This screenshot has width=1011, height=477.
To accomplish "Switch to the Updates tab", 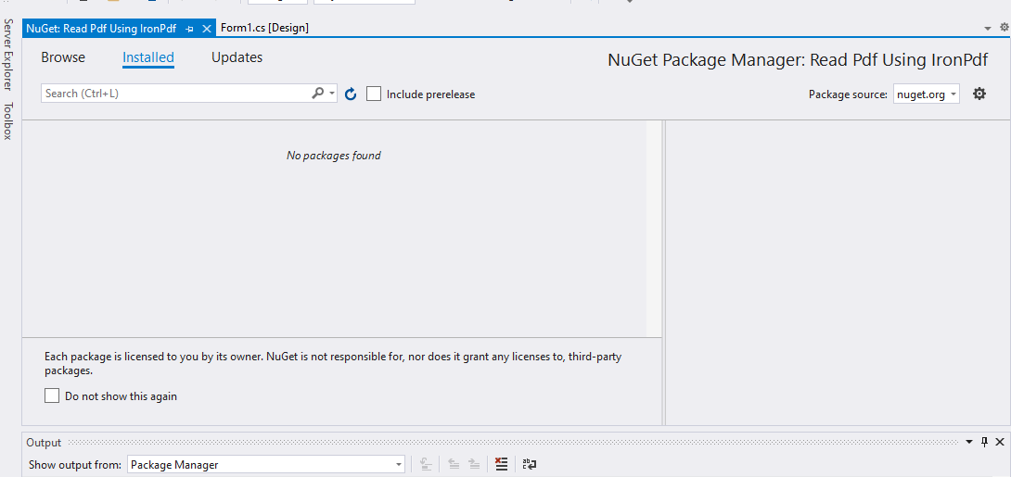I will coord(237,57).
